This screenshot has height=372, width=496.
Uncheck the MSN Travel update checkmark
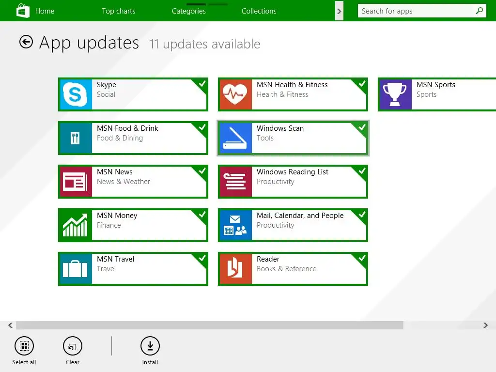(x=202, y=258)
